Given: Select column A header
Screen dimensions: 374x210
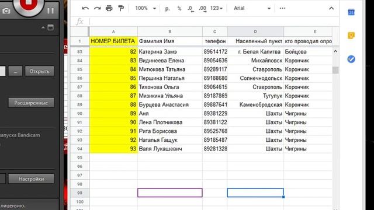Looking at the screenshot, I should coord(113,32).
